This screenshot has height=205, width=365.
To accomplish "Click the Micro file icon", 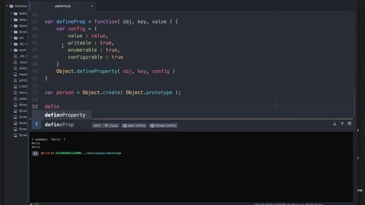I will point(15,92).
